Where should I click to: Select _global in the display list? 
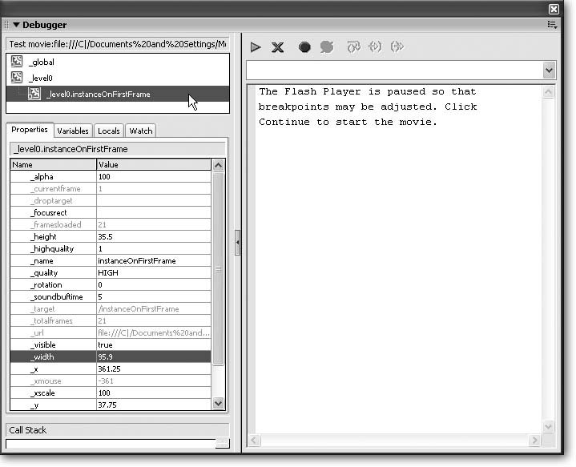pyautogui.click(x=42, y=62)
